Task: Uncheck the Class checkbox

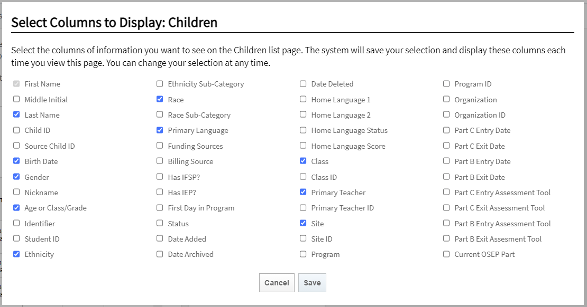Action: [303, 161]
